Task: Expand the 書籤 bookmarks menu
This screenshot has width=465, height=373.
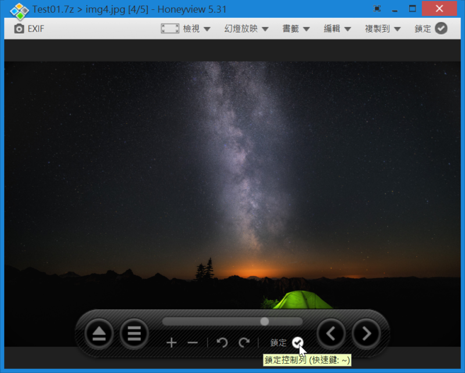Action: pyautogui.click(x=296, y=29)
